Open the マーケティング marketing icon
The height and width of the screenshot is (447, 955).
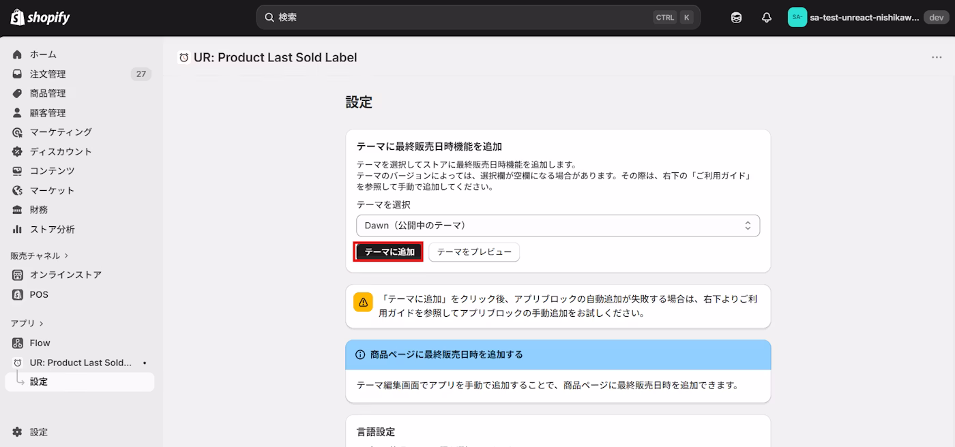[x=16, y=132]
